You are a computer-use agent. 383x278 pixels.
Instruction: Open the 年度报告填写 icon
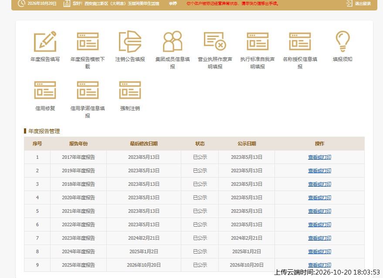click(x=45, y=41)
